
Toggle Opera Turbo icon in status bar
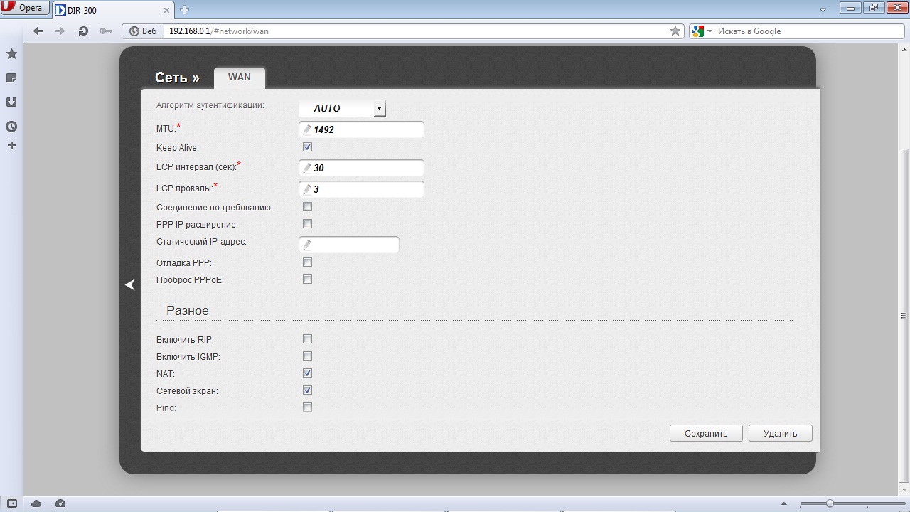point(60,503)
